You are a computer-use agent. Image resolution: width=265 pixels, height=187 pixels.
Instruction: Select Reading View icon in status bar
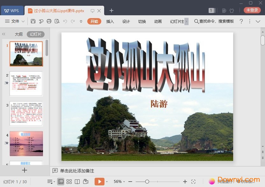click(x=77, y=181)
